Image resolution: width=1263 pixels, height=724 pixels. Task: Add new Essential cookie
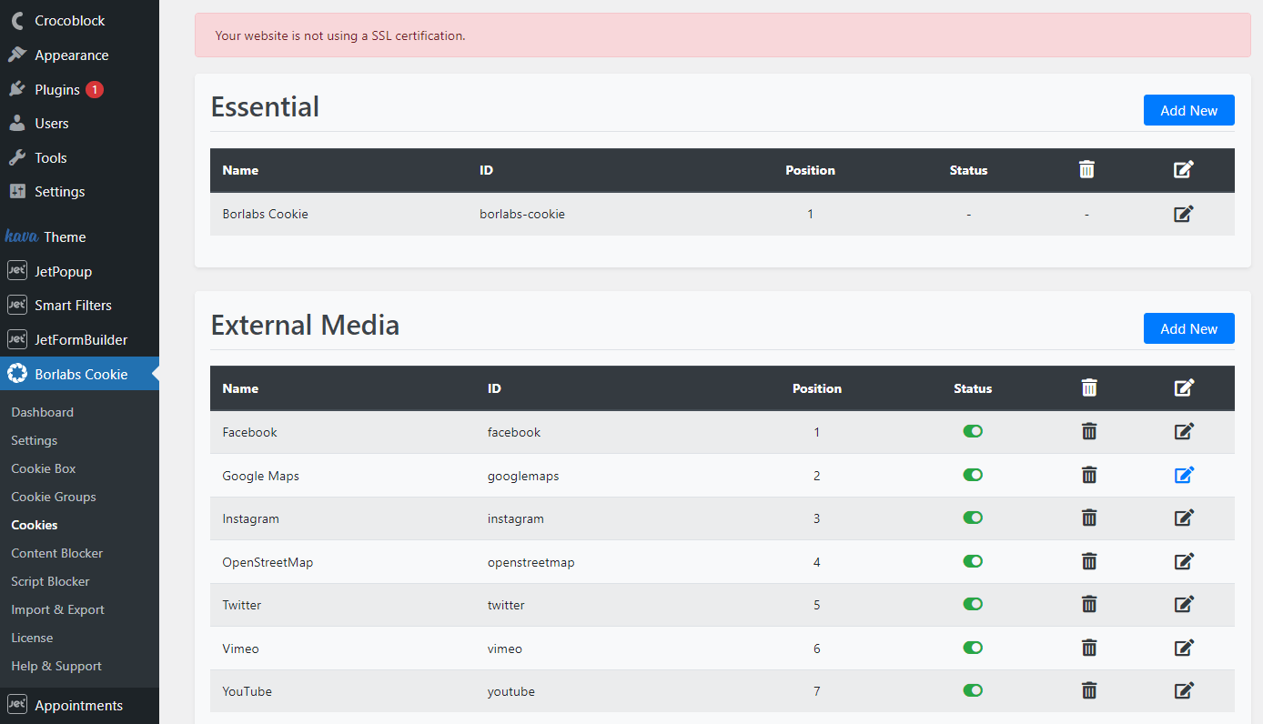tap(1188, 110)
